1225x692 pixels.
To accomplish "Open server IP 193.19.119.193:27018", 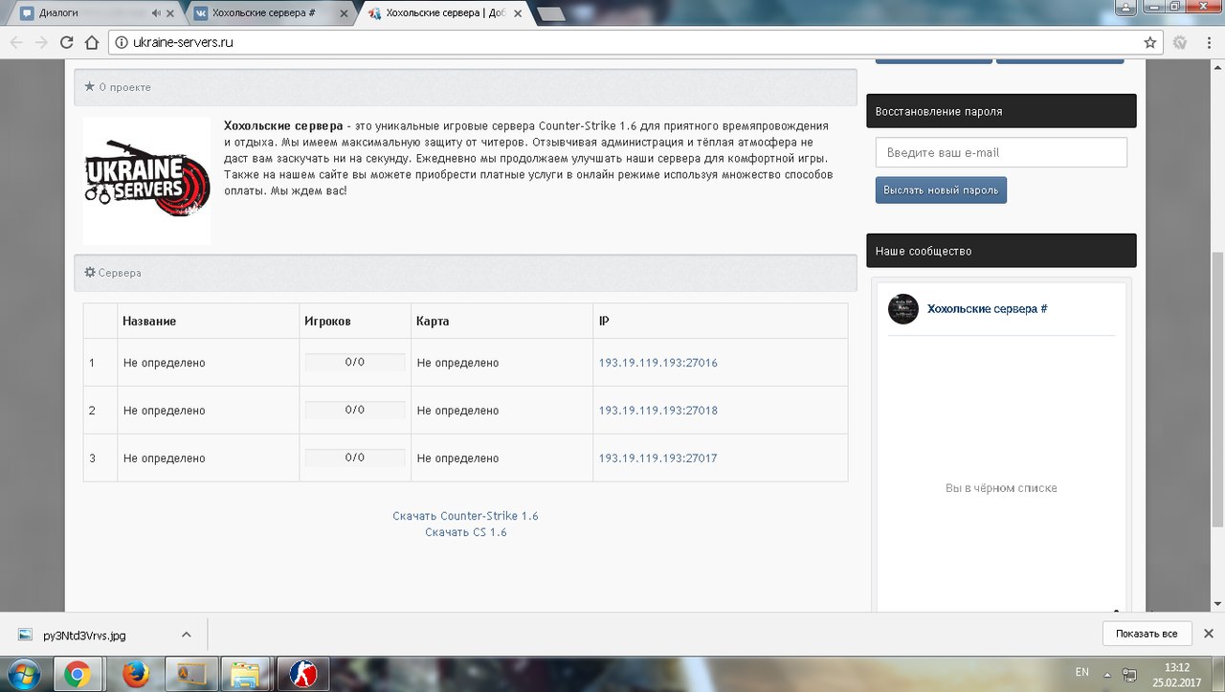I will [x=658, y=411].
